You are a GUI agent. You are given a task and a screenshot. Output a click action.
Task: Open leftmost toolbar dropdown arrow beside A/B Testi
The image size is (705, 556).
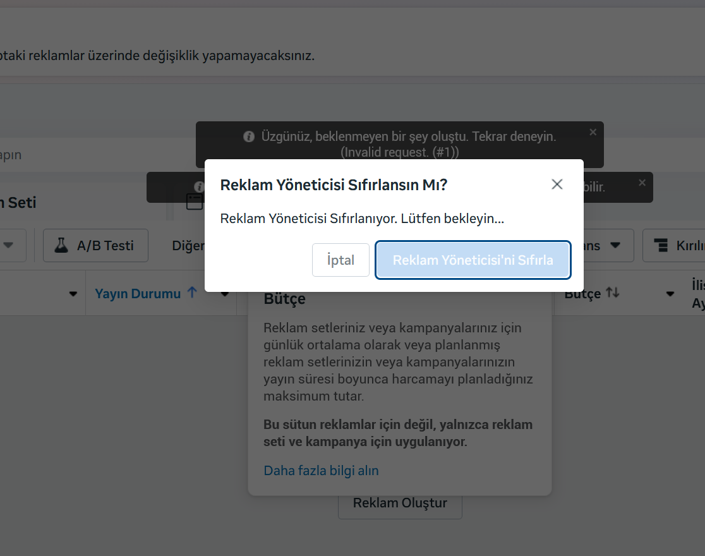[9, 245]
